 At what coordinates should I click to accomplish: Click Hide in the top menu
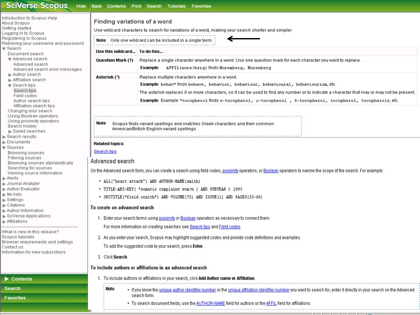pos(81,6)
